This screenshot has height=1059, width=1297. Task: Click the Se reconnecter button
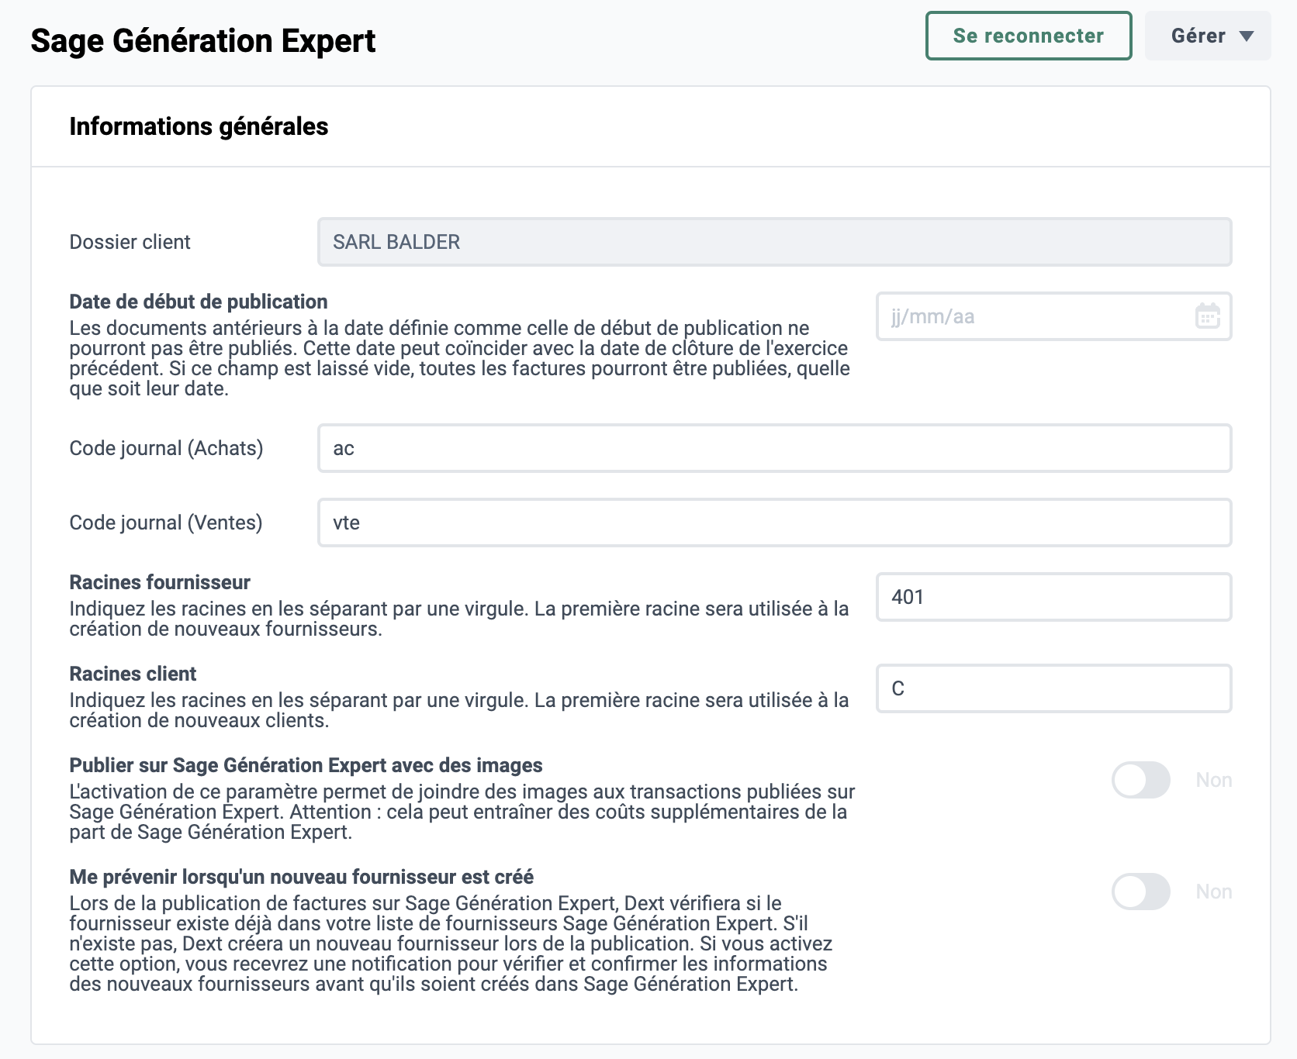[1029, 36]
